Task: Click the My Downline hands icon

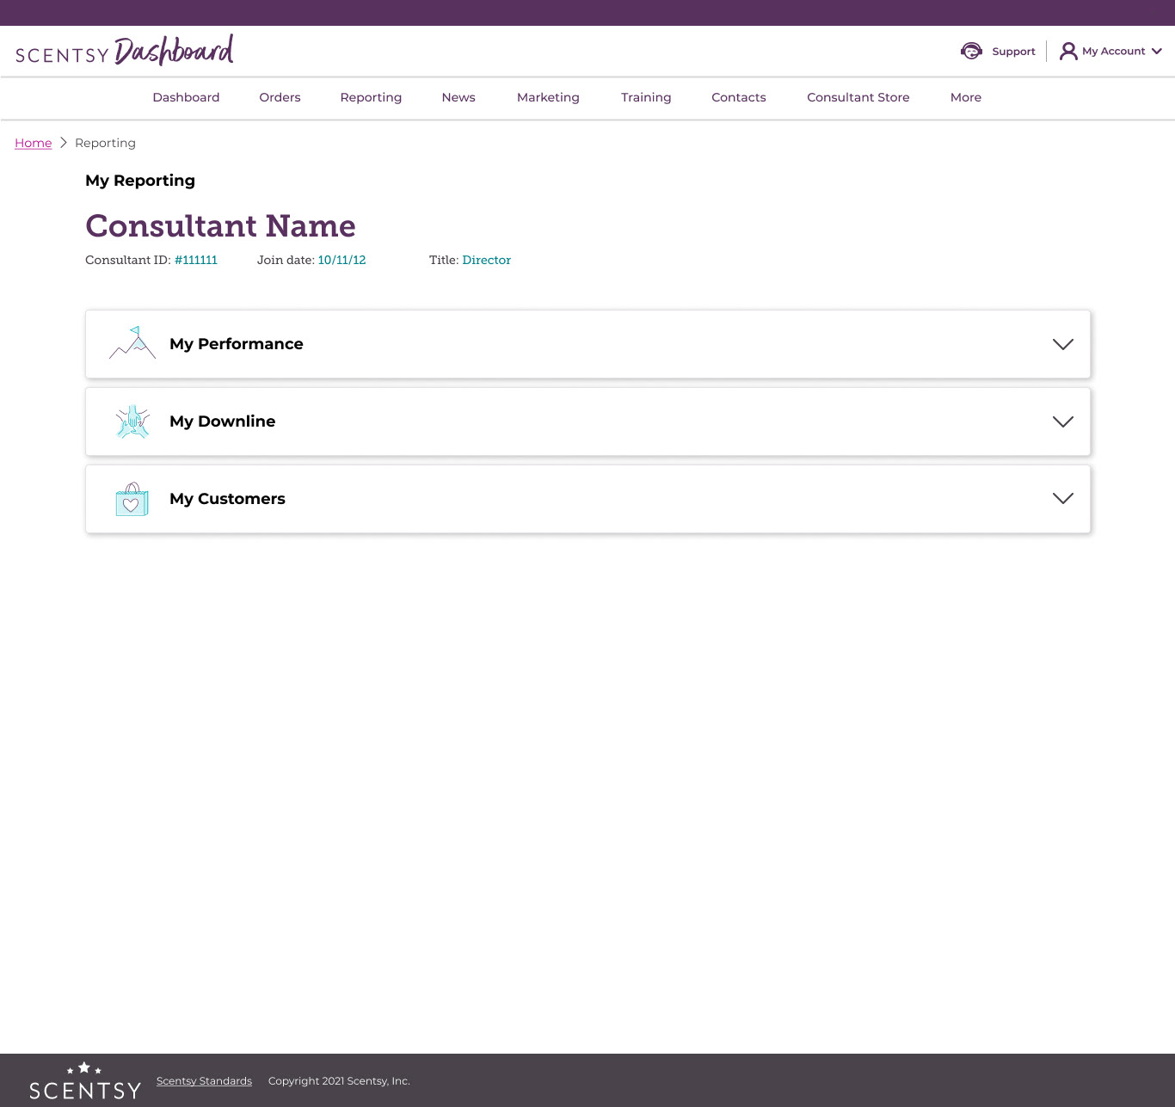Action: (132, 421)
